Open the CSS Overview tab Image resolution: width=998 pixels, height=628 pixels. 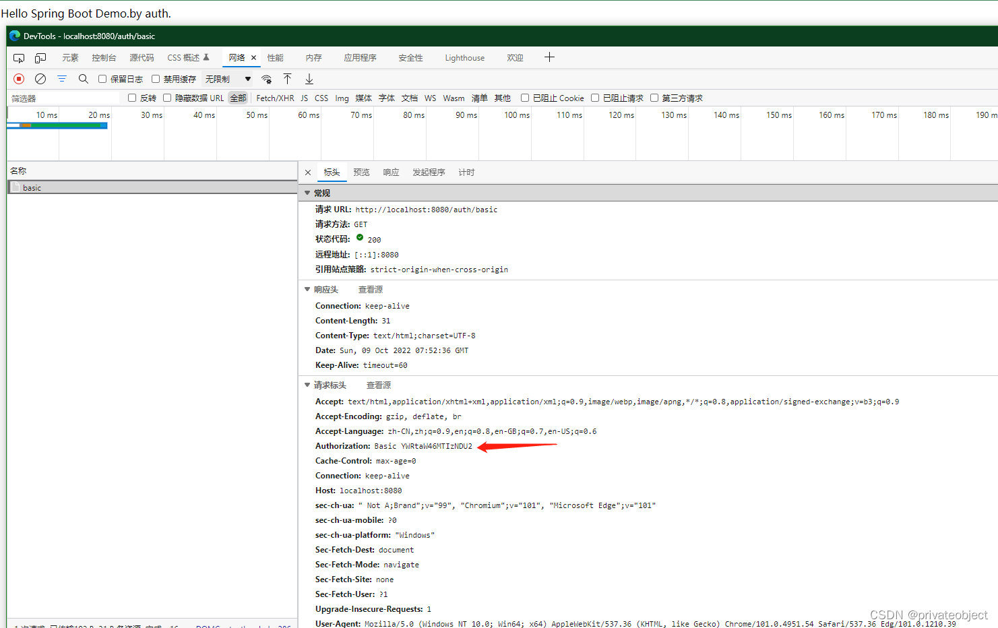(188, 58)
